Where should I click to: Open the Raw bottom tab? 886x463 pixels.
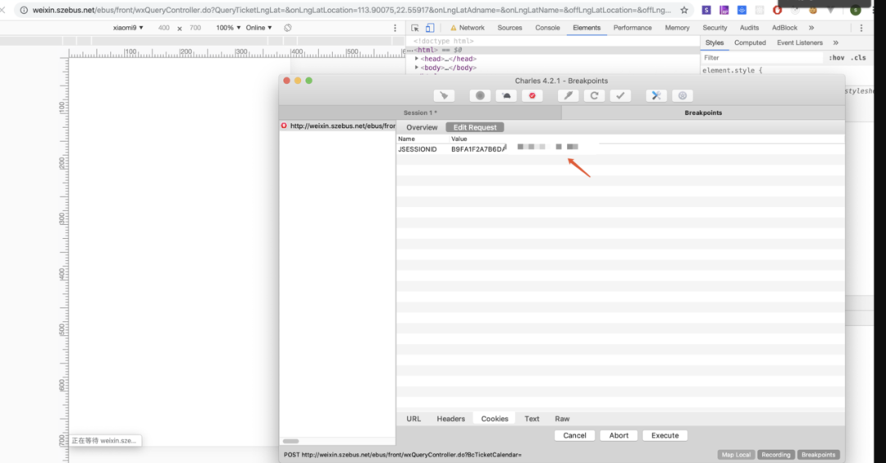562,419
